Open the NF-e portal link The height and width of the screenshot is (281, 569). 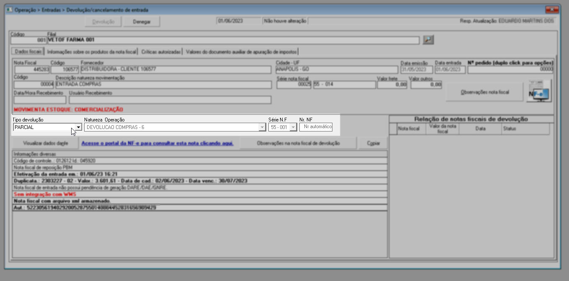click(x=157, y=143)
